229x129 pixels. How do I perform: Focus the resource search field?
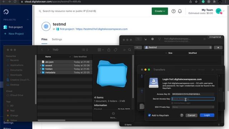pos(69,11)
